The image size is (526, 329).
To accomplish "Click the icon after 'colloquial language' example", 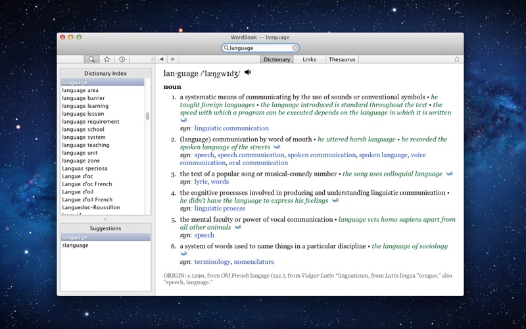I will 449,174.
